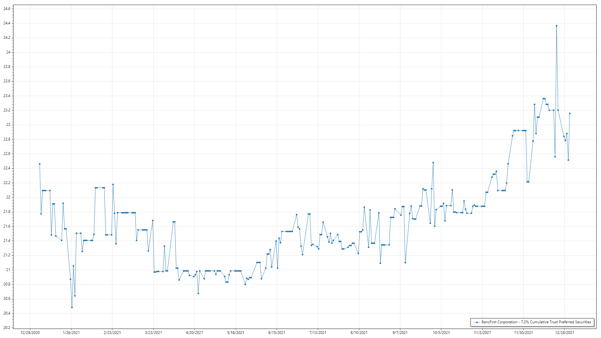Click the 24.6 y-axis value label
The height and width of the screenshot is (338, 601).
tap(7, 9)
